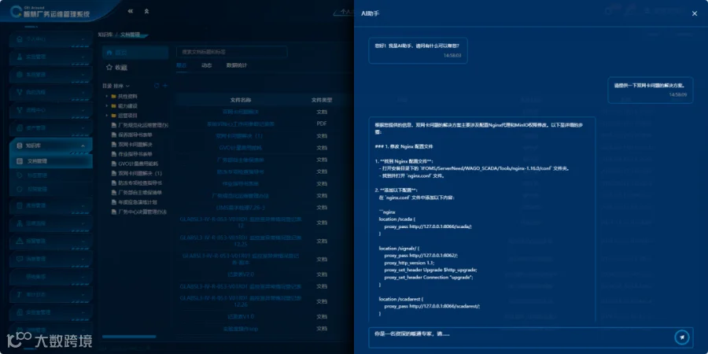Collapse sidebar with the double-left arrow icon
Image resolution: width=708 pixels, height=354 pixels.
click(x=131, y=11)
